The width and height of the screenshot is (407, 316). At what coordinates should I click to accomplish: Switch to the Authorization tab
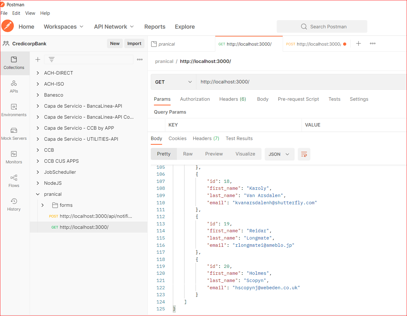pyautogui.click(x=195, y=99)
